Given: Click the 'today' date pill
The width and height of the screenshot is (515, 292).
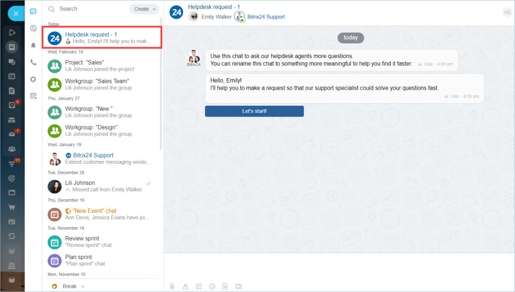Looking at the screenshot, I should pos(350,38).
